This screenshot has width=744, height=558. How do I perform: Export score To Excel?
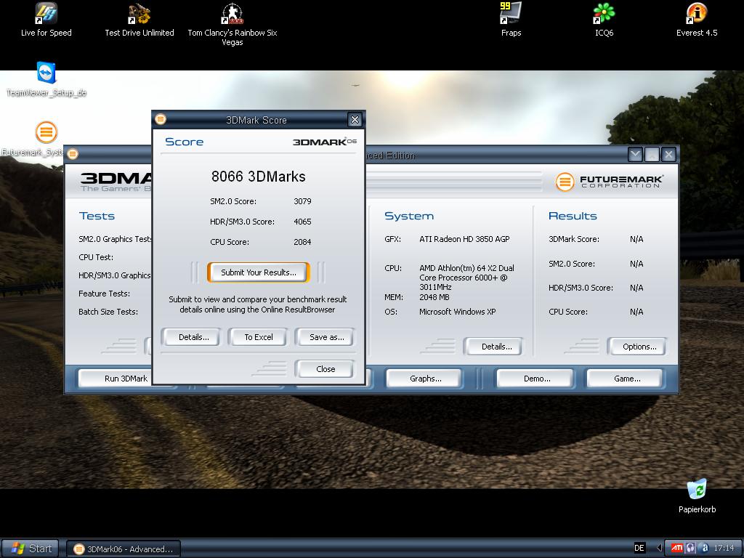[x=259, y=337]
